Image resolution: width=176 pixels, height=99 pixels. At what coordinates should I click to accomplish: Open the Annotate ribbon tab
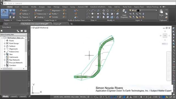(25, 7)
